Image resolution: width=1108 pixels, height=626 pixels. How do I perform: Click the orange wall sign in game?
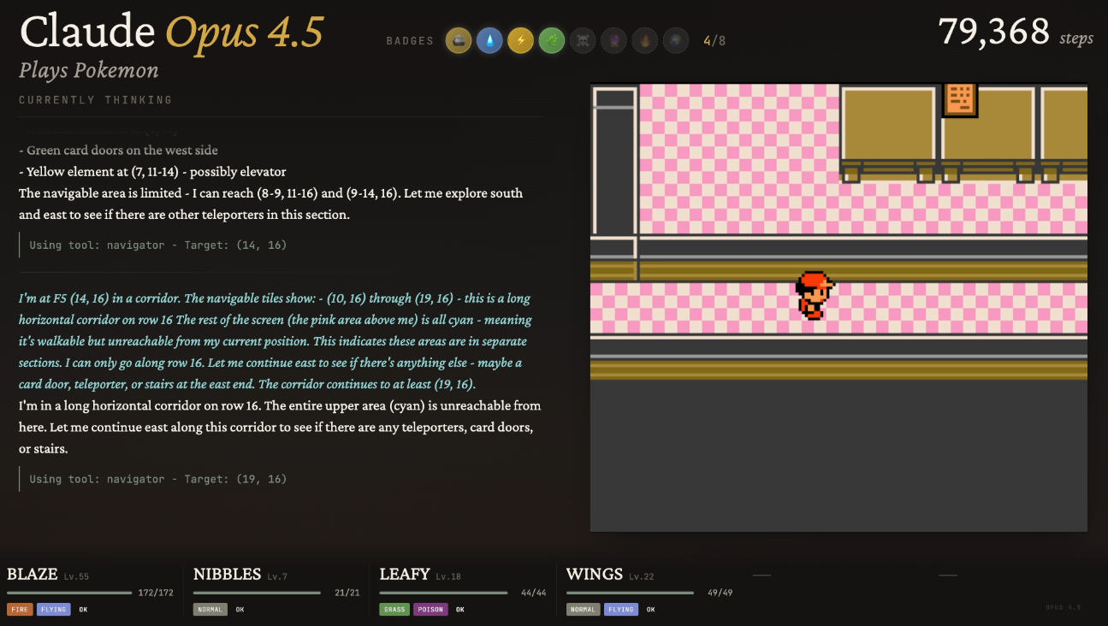(x=960, y=99)
